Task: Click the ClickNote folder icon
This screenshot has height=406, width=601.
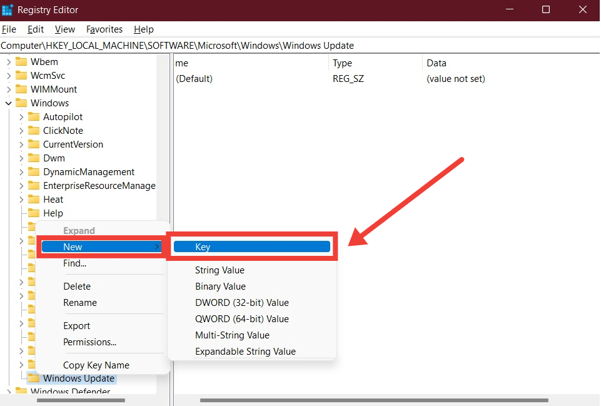Action: [34, 131]
